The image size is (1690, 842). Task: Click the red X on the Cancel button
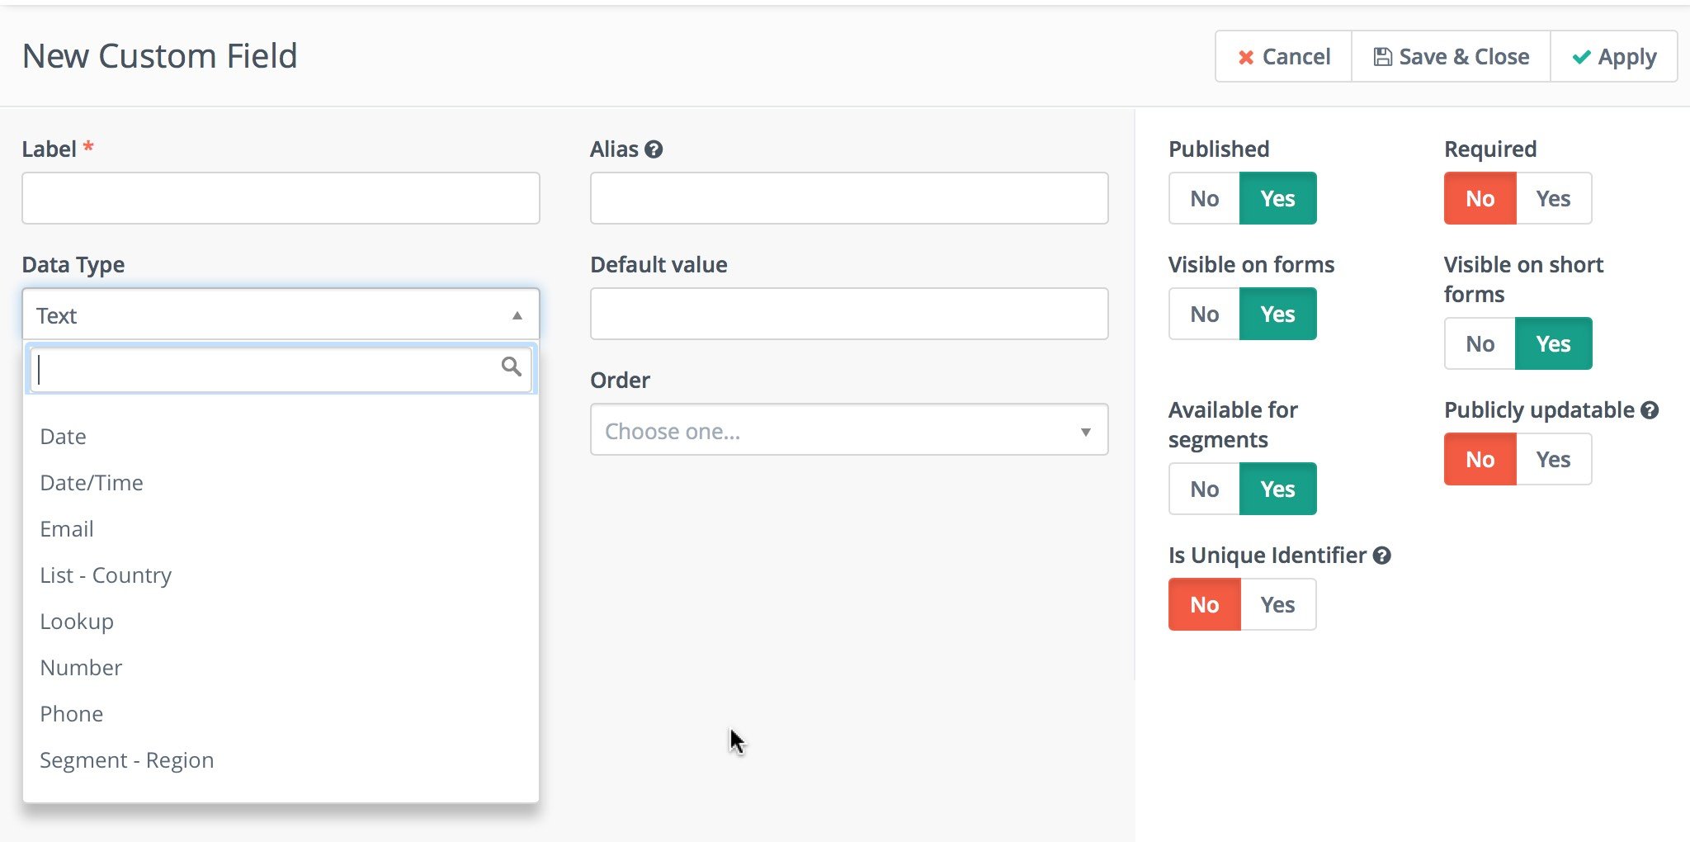pyautogui.click(x=1246, y=57)
